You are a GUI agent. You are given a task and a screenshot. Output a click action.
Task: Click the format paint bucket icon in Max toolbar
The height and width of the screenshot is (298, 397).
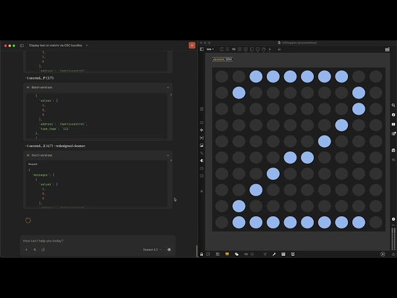(279, 49)
